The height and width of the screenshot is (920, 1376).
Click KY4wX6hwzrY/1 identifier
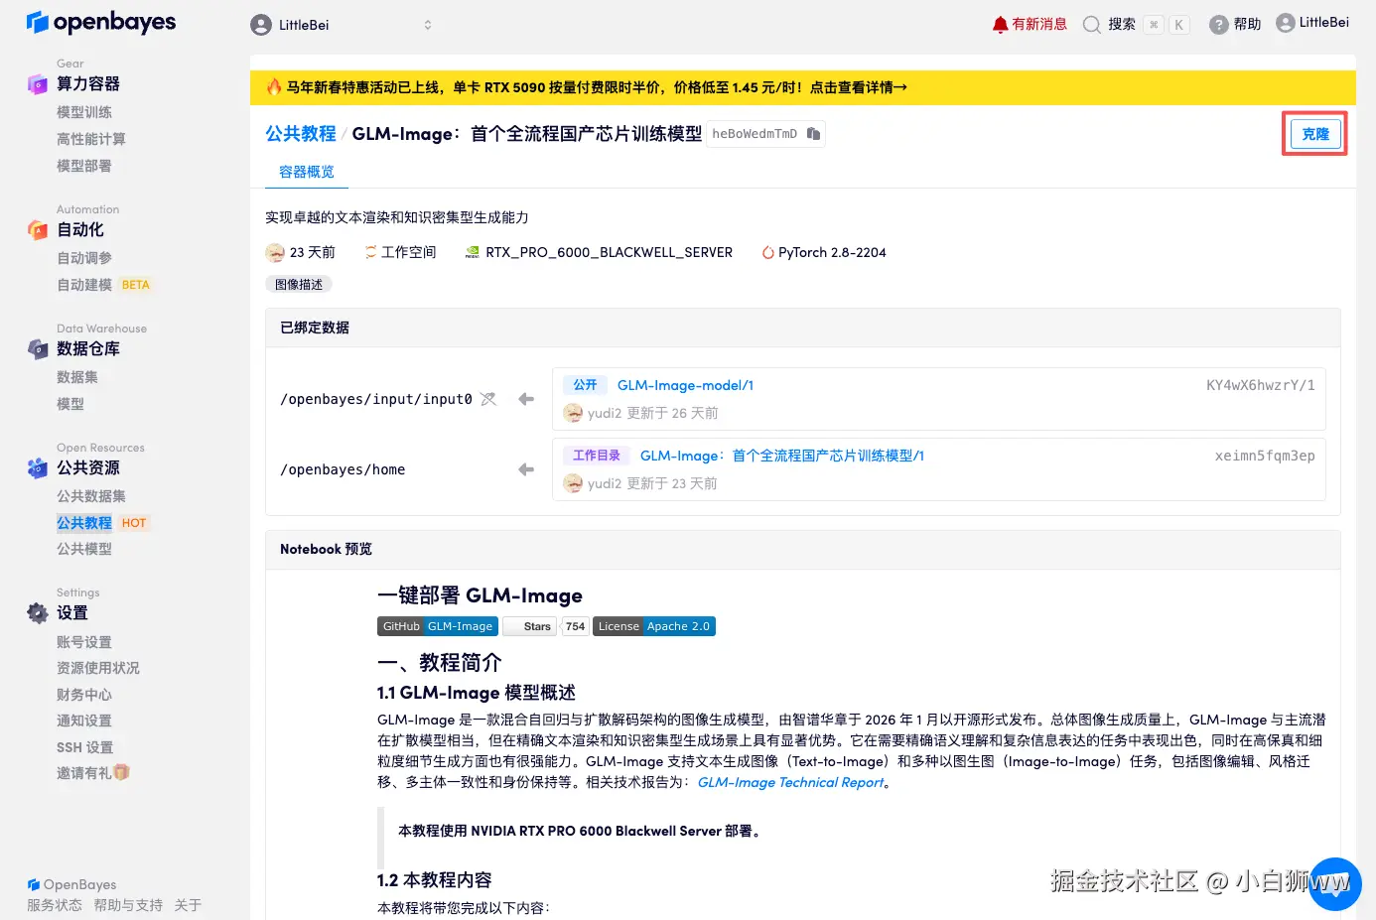(1260, 385)
